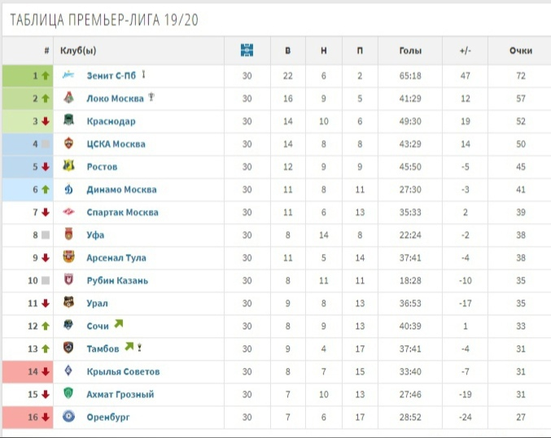Click the Клуб(ы) column header
Image resolution: width=551 pixels, height=438 pixels.
tap(78, 50)
